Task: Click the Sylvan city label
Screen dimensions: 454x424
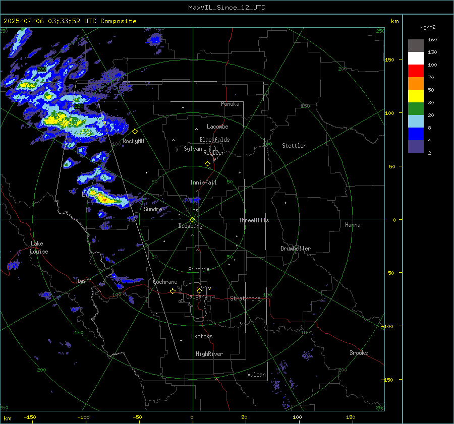Action: click(x=193, y=149)
